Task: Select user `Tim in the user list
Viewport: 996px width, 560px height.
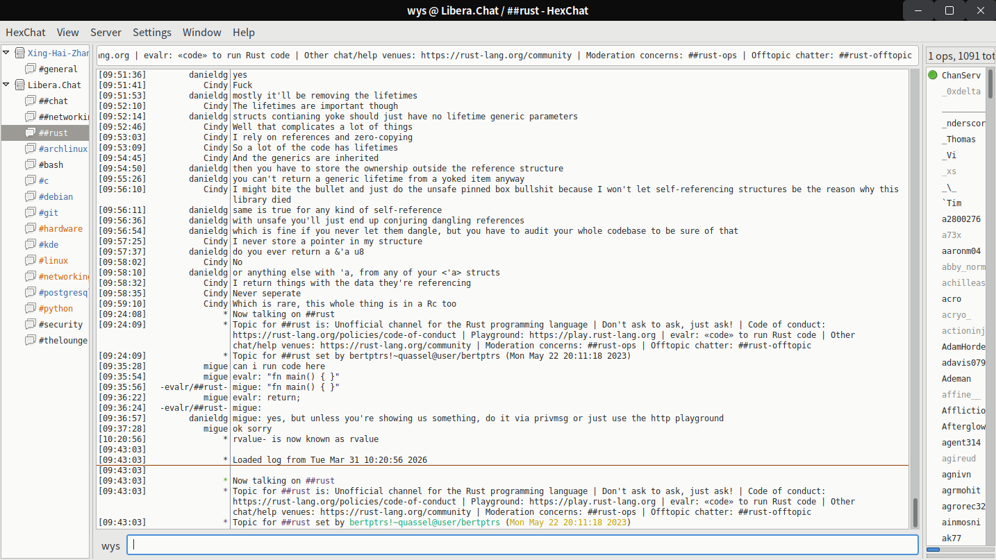Action: pyautogui.click(x=952, y=203)
